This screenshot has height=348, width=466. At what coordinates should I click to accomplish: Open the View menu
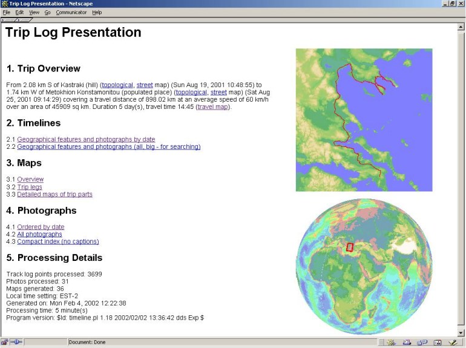click(34, 12)
